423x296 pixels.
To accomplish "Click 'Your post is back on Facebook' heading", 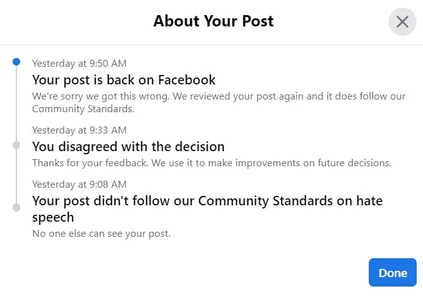I will pyautogui.click(x=124, y=80).
